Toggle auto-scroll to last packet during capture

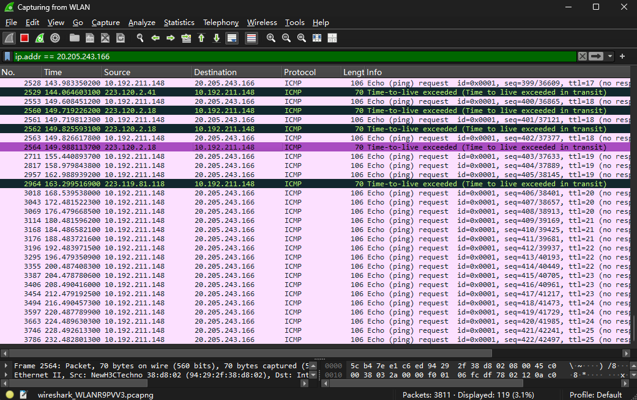[232, 38]
